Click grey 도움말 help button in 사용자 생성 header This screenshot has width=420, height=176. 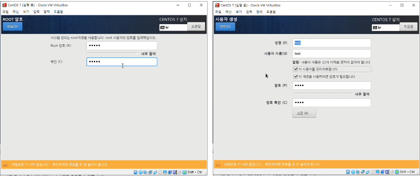409,26
